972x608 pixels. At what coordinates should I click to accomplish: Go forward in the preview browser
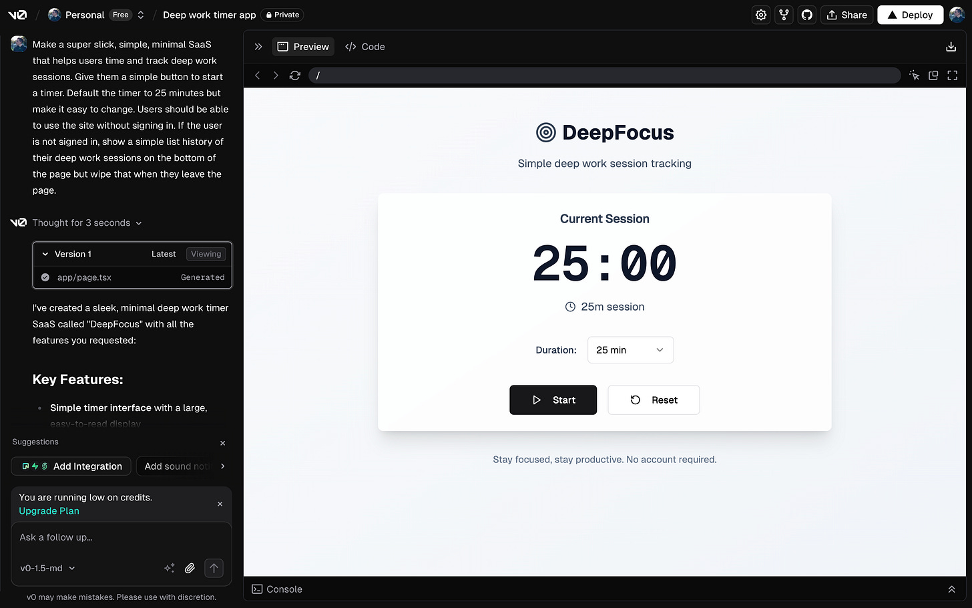(x=276, y=75)
